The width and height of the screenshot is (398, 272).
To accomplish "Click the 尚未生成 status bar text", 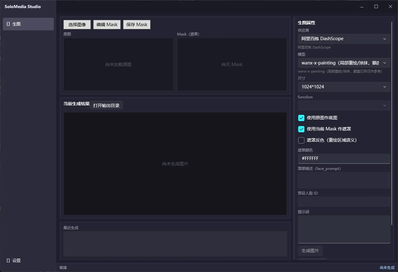I will (387, 268).
